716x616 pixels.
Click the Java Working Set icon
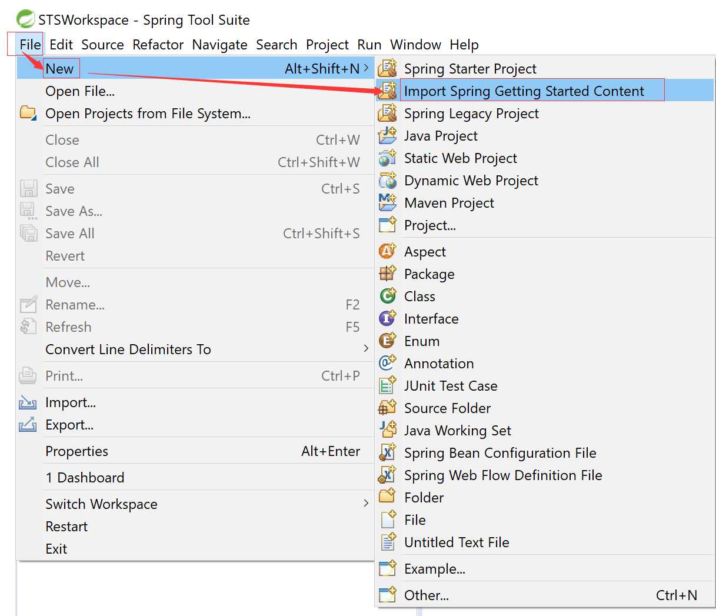click(387, 430)
